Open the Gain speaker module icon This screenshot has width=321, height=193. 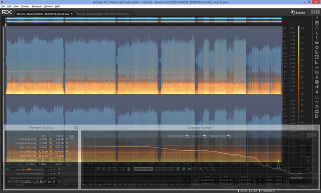point(316,87)
